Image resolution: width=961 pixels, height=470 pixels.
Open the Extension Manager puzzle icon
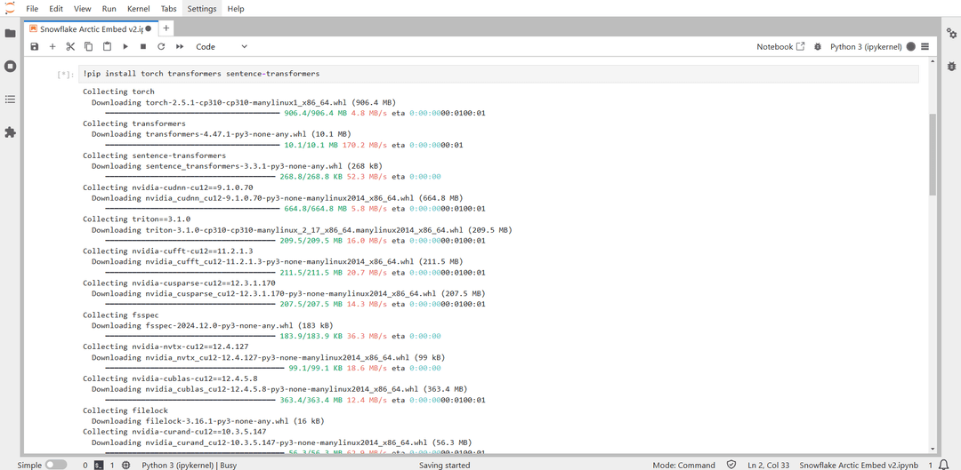pos(10,132)
